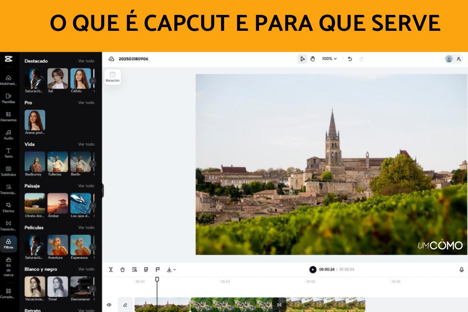Select the cursor tool next to zoom control

pyautogui.click(x=303, y=59)
